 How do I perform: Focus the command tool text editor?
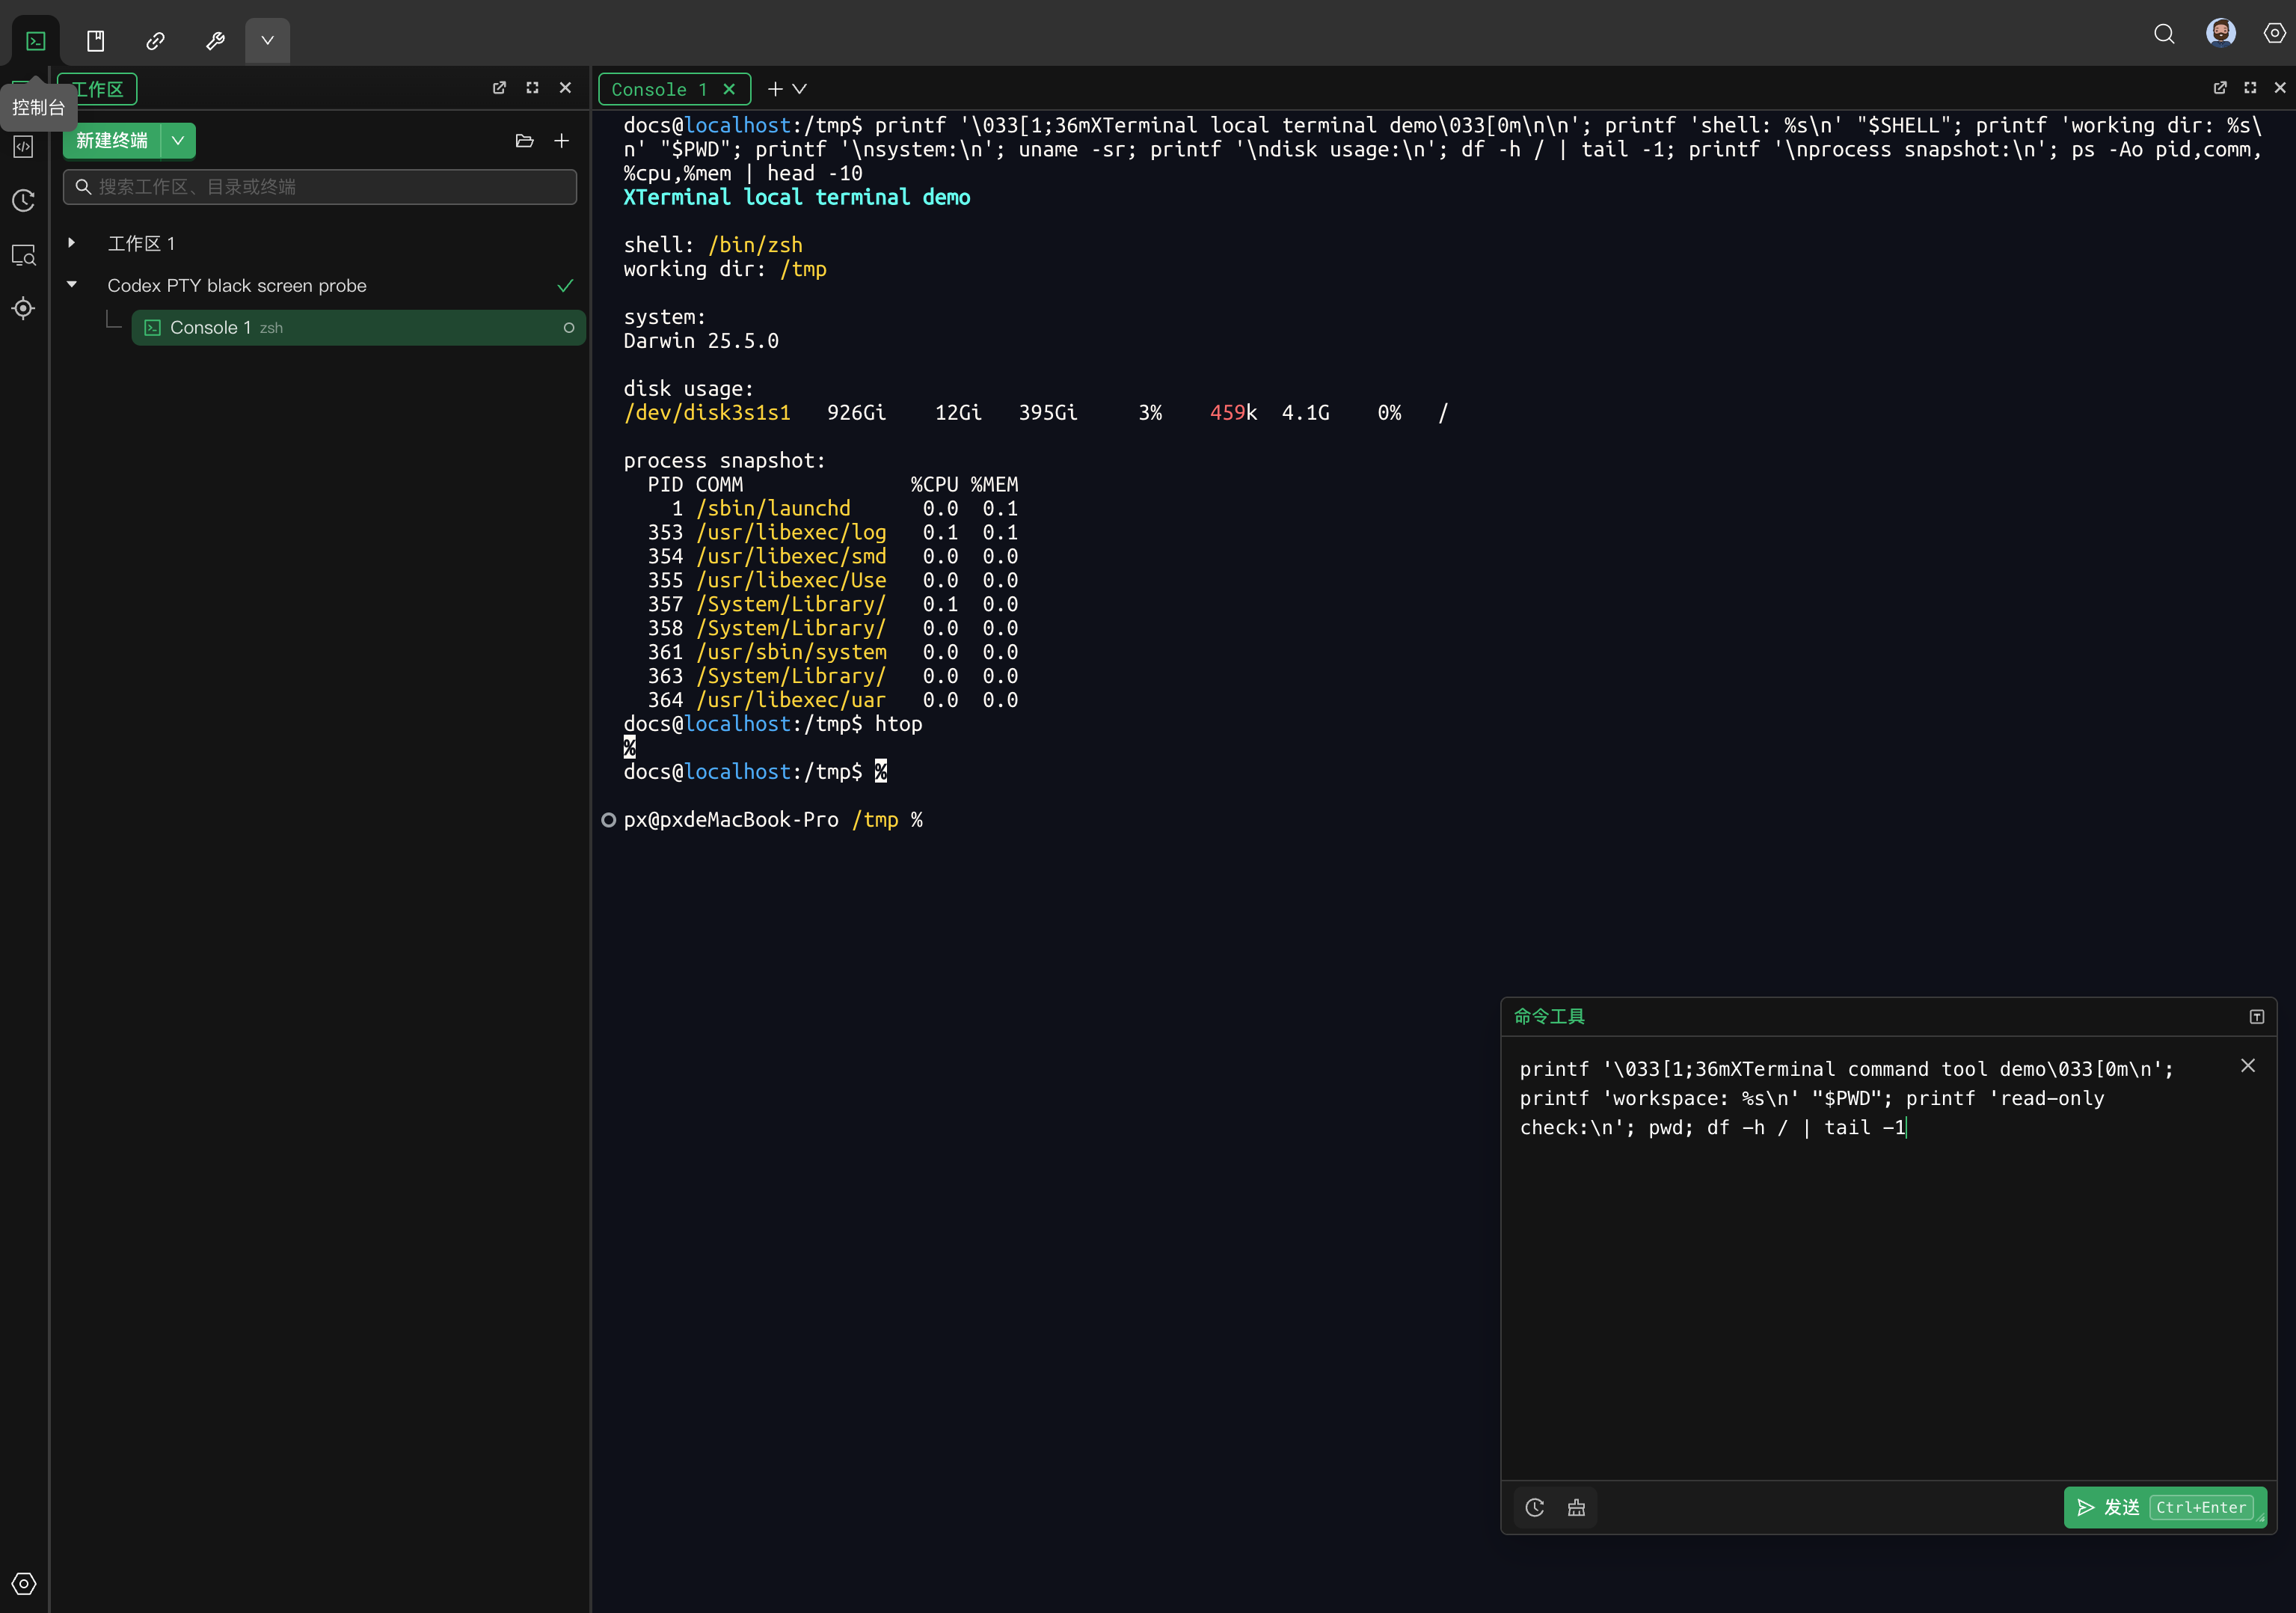click(x=1888, y=1258)
